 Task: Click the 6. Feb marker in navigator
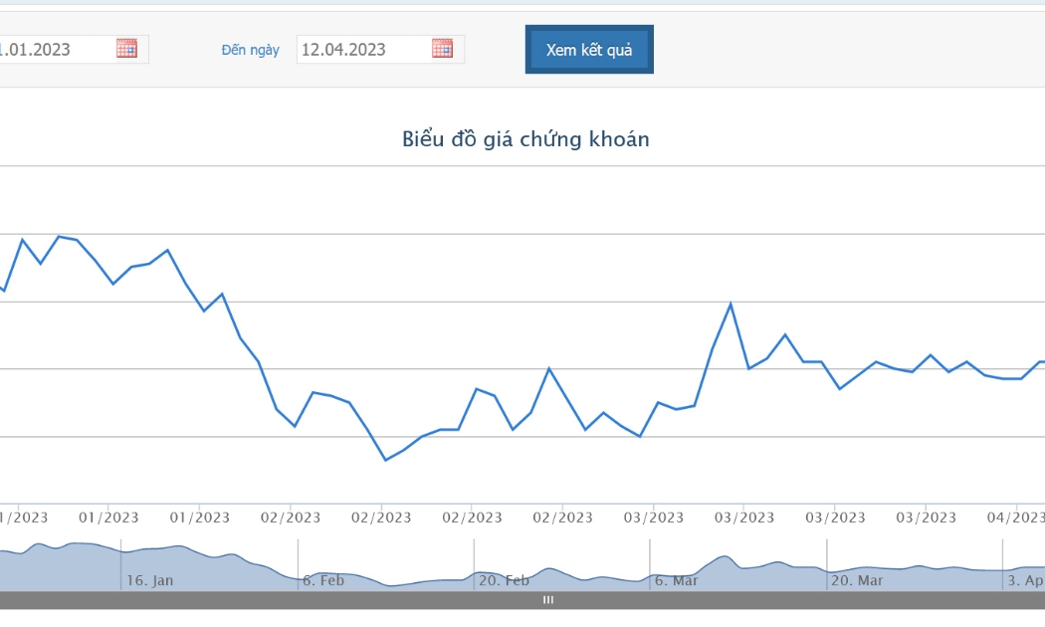pos(323,580)
